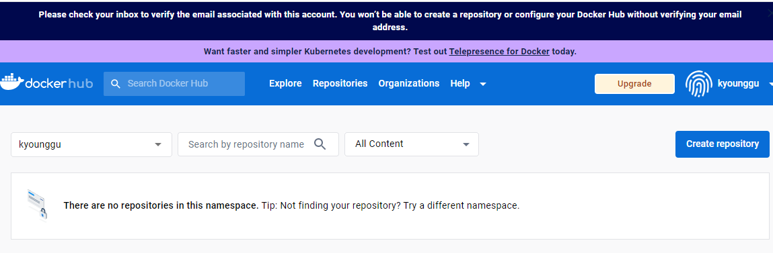Click the Help menu item
The height and width of the screenshot is (253, 773).
tap(460, 84)
